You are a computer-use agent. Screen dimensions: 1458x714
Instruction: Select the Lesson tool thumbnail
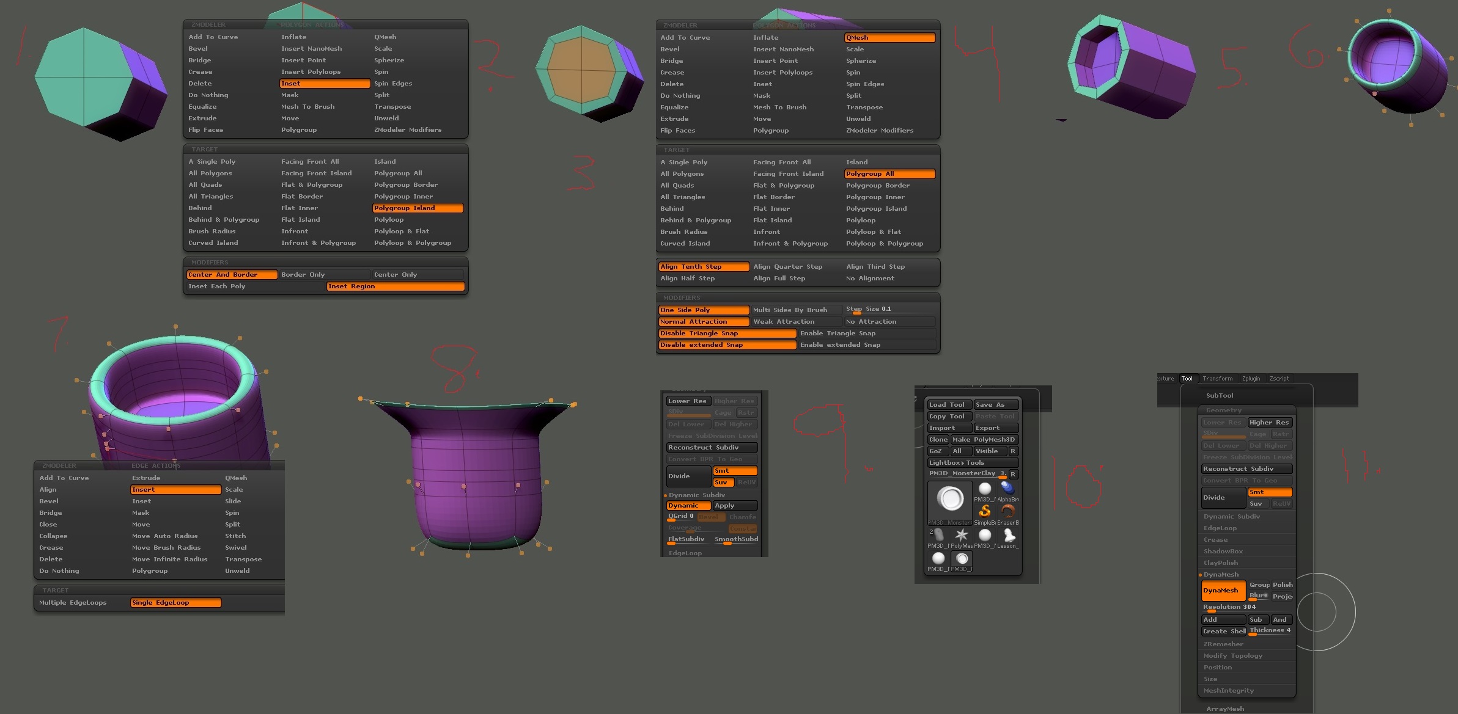pos(1009,536)
